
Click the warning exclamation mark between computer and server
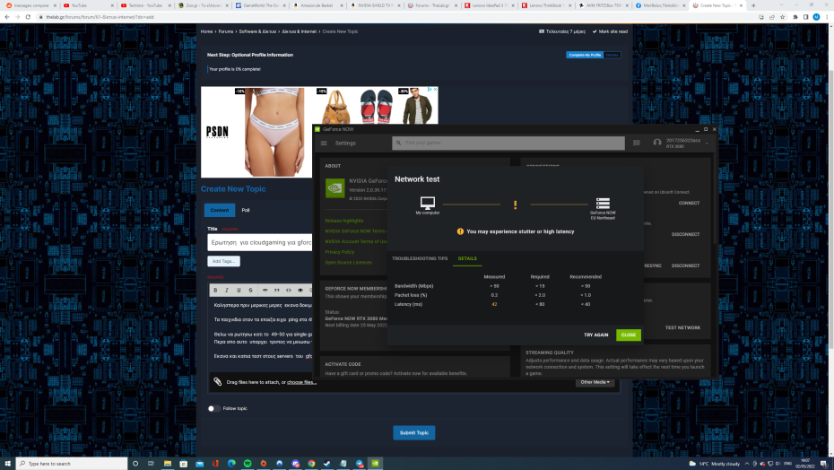pos(515,205)
